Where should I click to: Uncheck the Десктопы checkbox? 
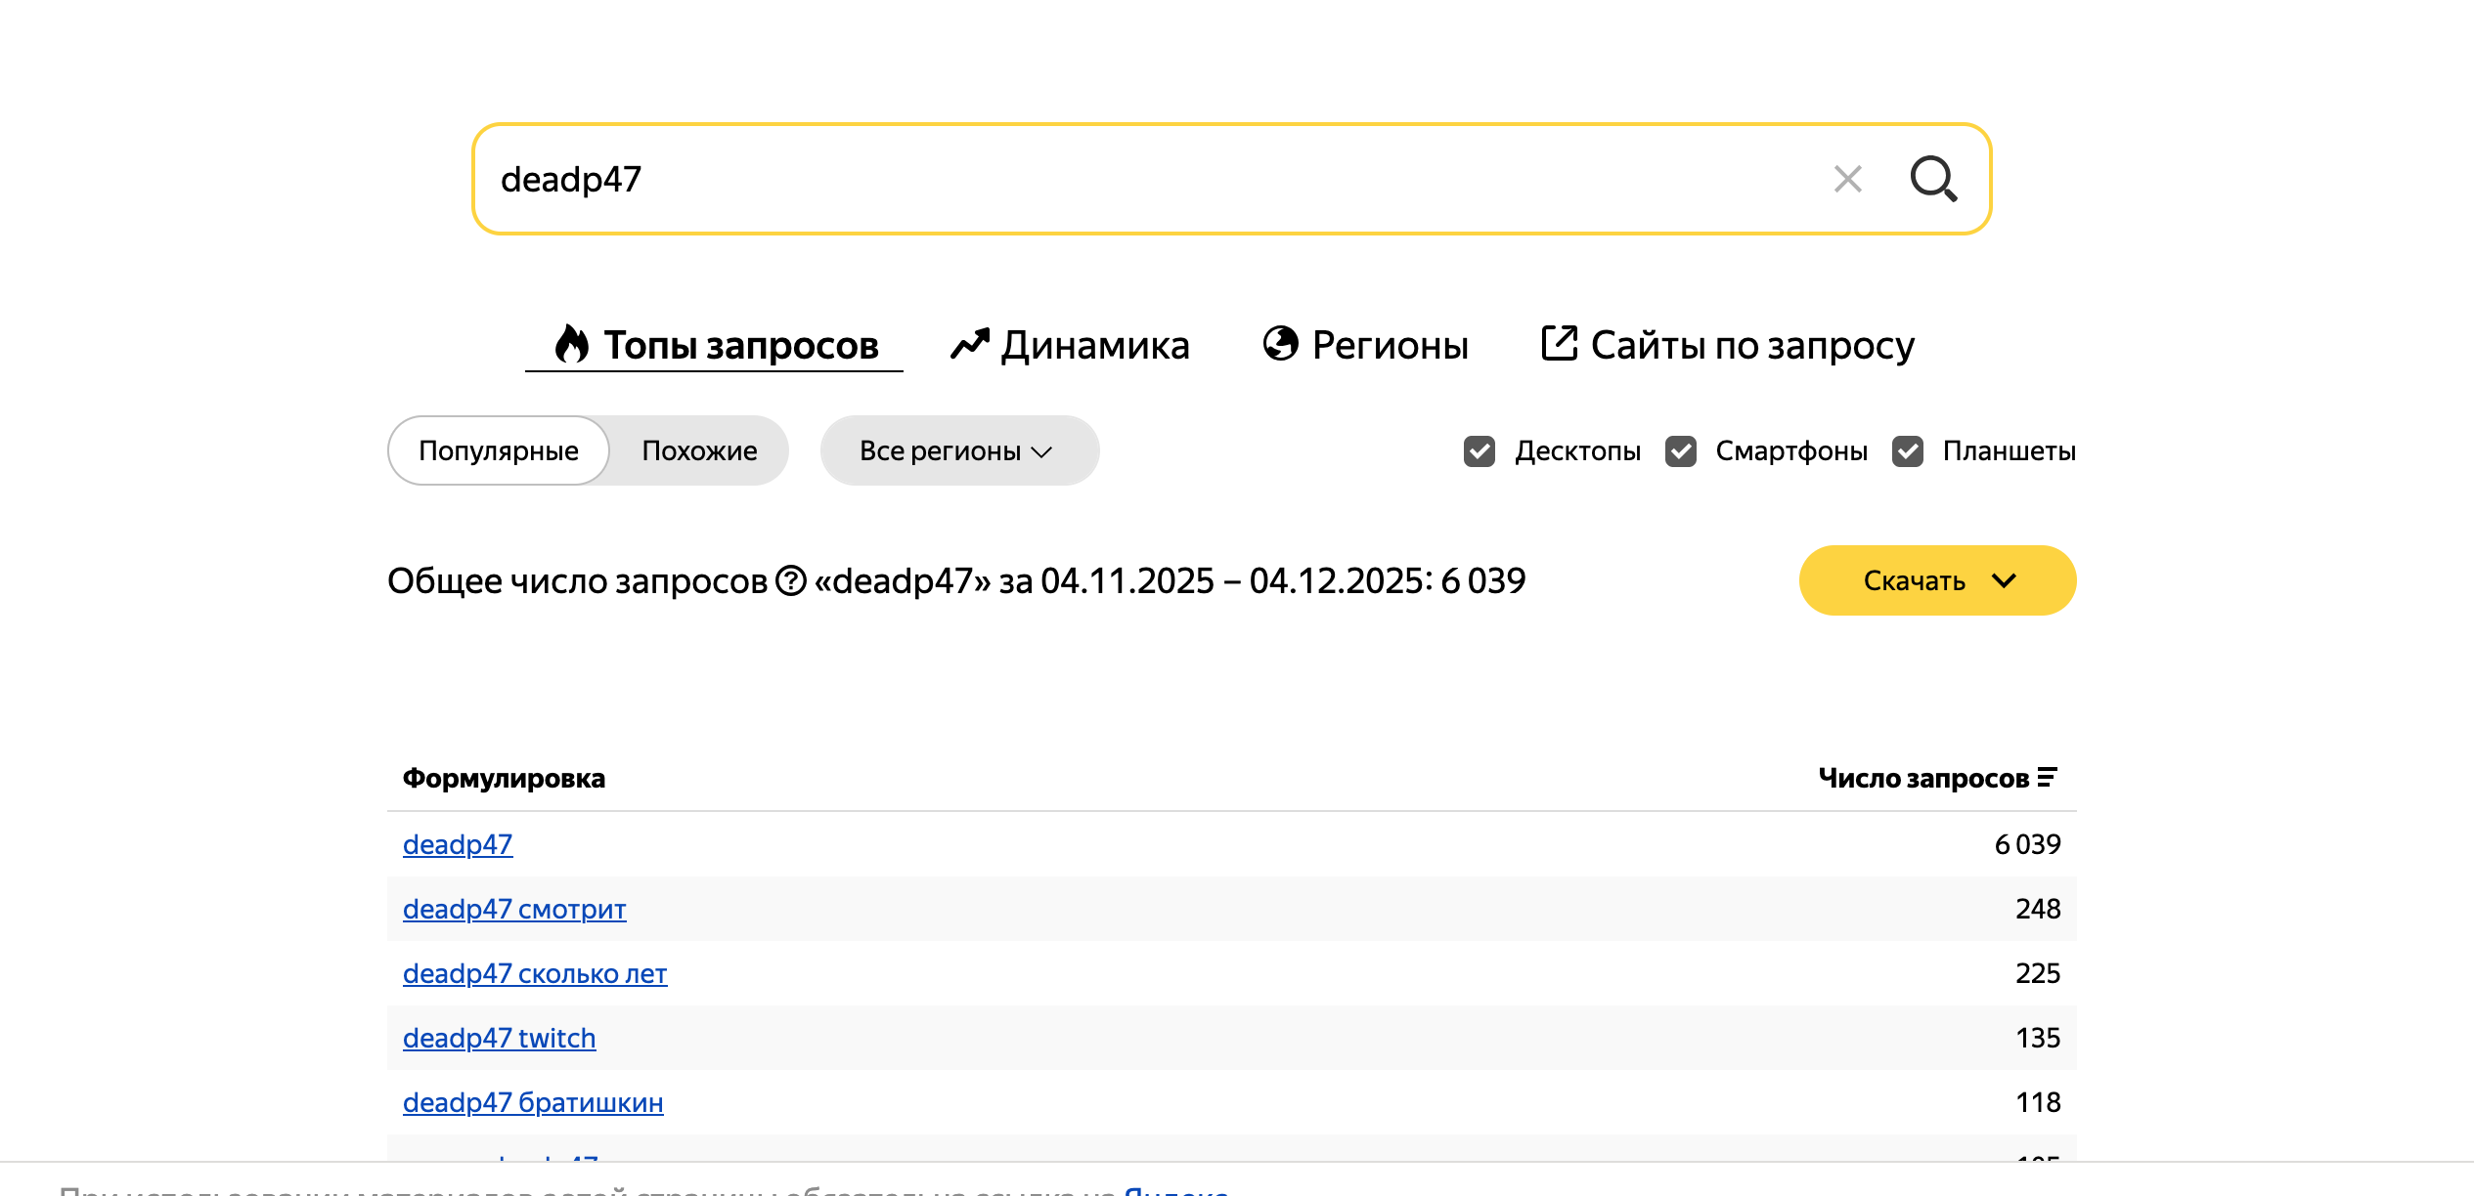[x=1480, y=451]
